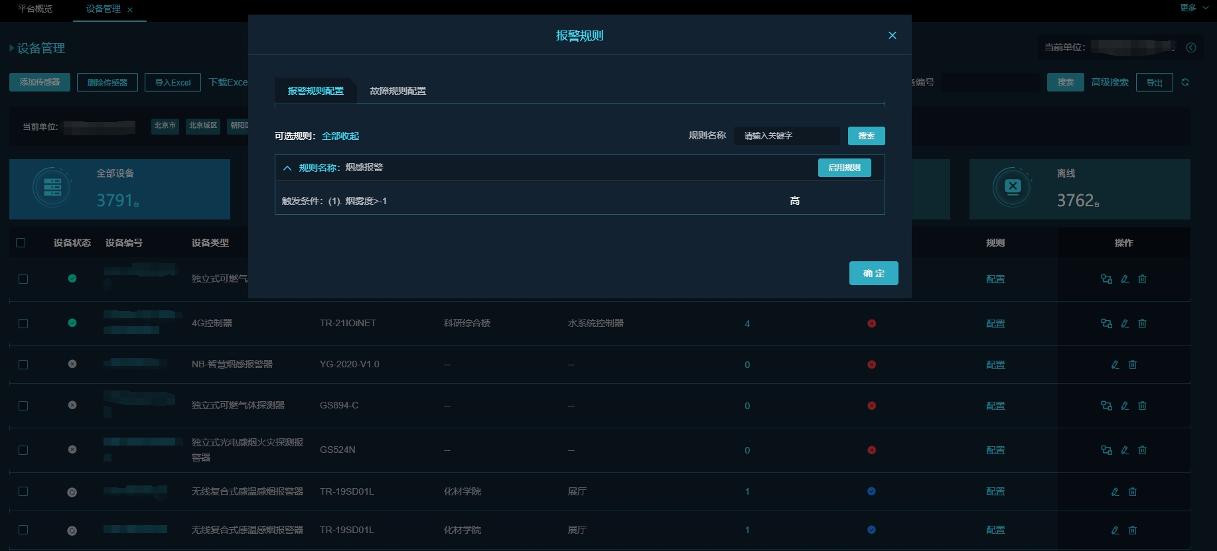
Task: Click the green online status icon in 4G控制器 row
Action: [x=72, y=323]
